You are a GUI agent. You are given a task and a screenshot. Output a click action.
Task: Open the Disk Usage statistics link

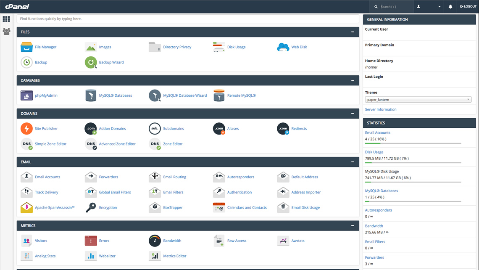374,152
